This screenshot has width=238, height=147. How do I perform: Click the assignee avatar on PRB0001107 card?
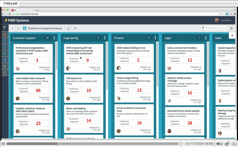click(x=169, y=131)
